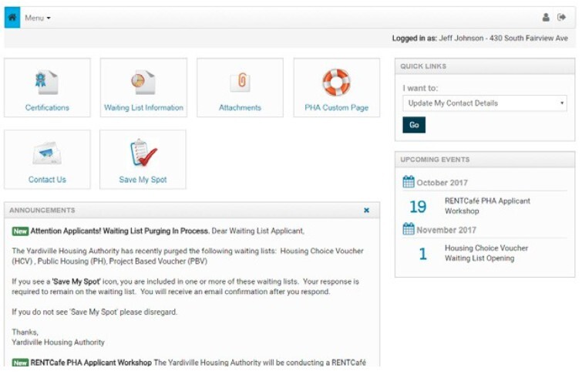Click the Save My Spot clipboard icon

(x=143, y=154)
